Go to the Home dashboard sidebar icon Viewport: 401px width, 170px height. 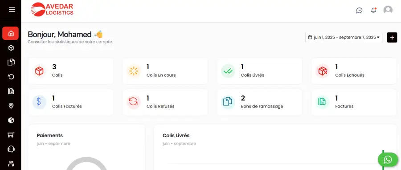11,33
